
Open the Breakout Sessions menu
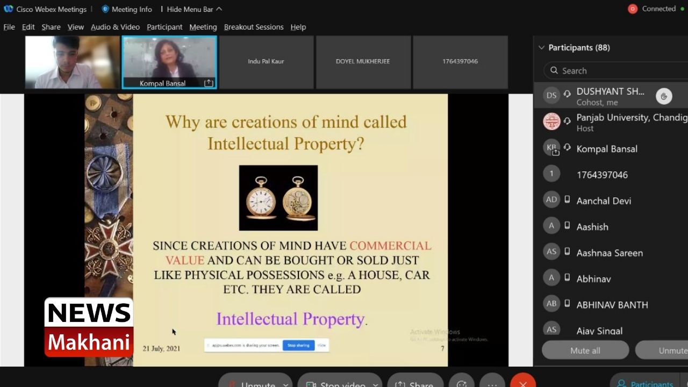tap(254, 27)
